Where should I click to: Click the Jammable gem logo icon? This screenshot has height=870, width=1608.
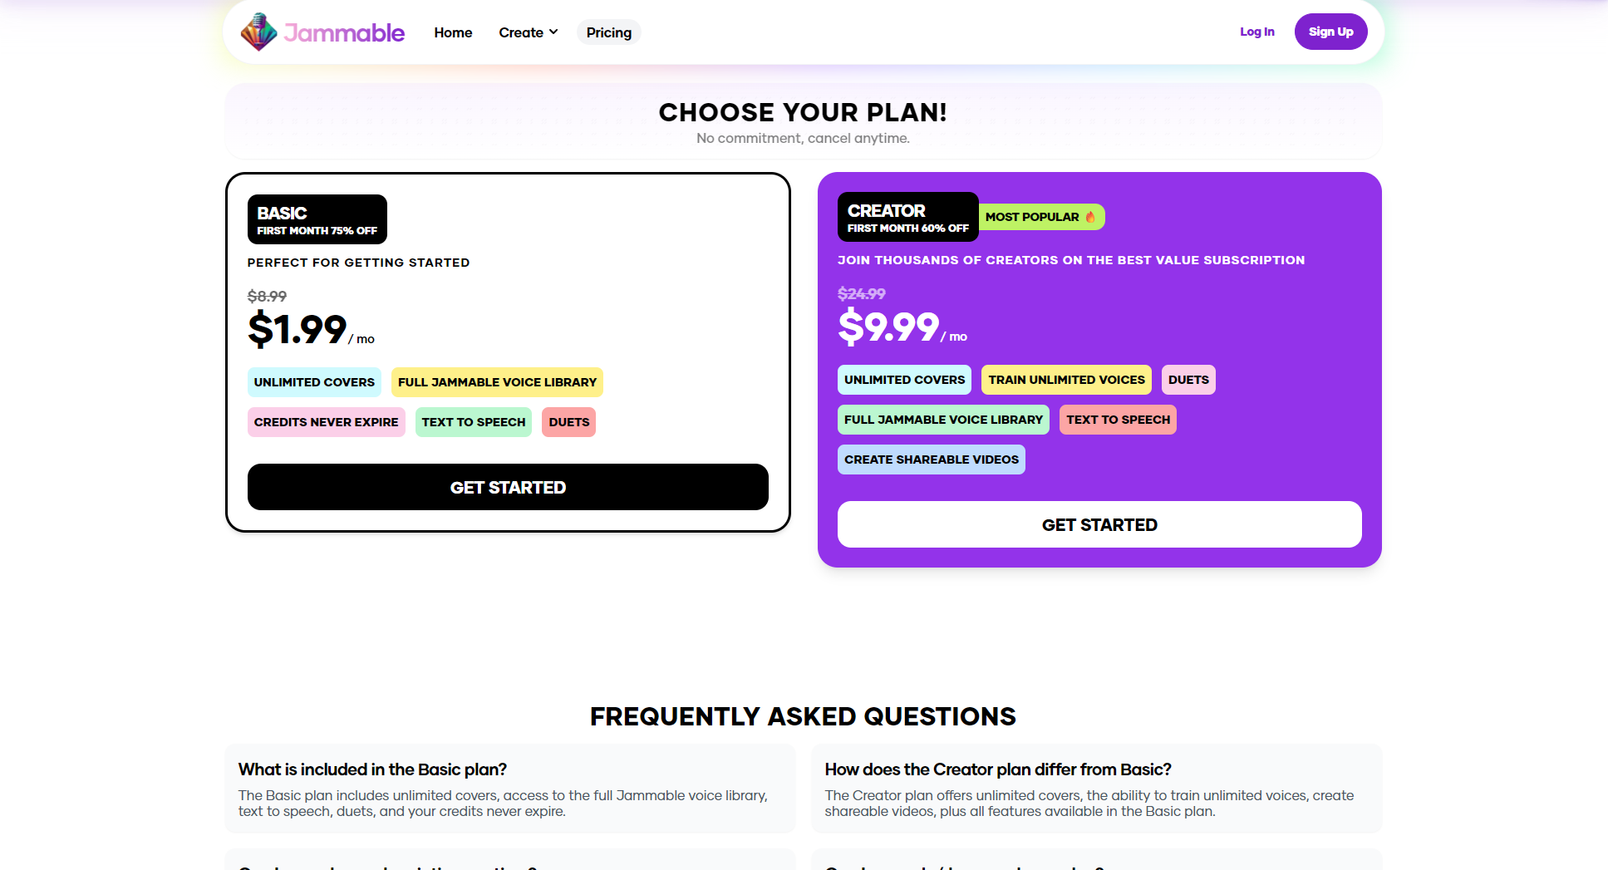(x=258, y=32)
